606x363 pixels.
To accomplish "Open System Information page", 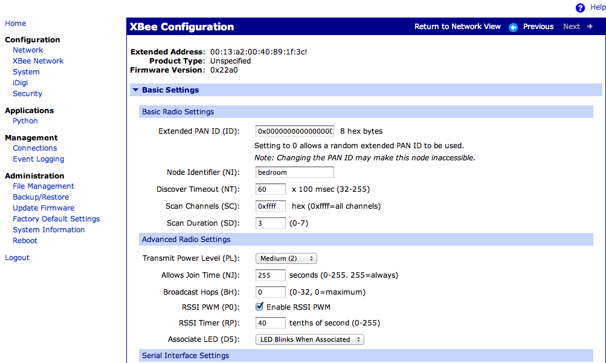I will click(x=49, y=229).
